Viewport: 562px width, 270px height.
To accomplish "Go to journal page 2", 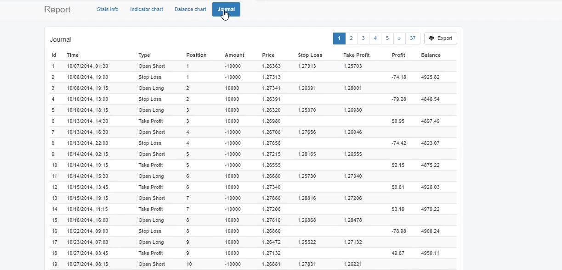I will coord(351,39).
